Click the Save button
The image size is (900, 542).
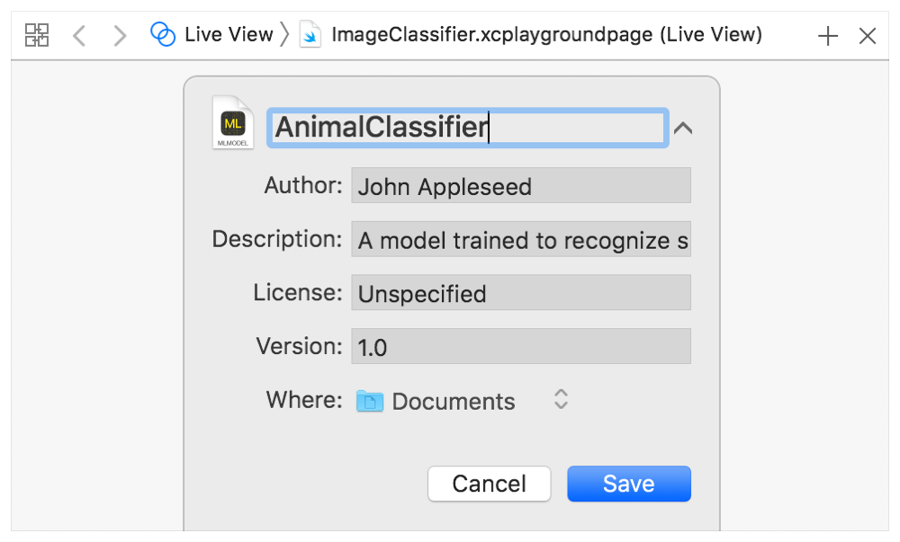(x=628, y=484)
